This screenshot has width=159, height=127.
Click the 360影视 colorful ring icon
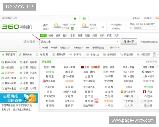64,76
